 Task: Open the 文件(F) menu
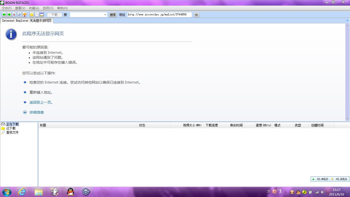tap(7, 8)
